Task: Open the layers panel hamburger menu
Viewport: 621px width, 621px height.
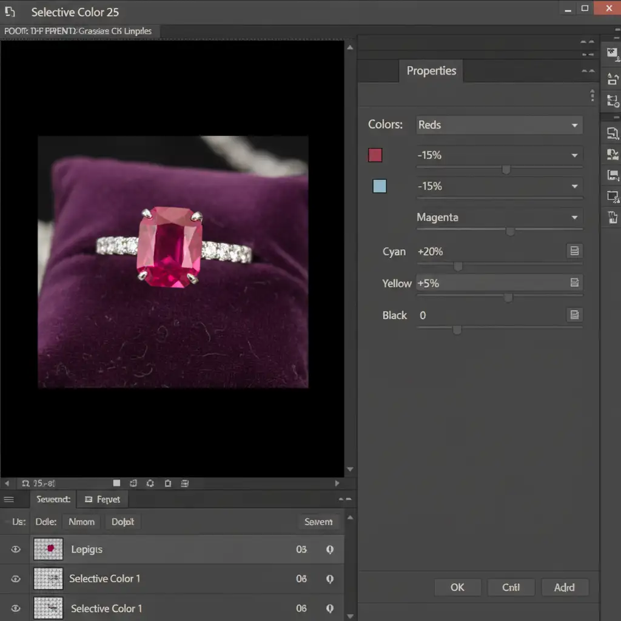Action: point(9,500)
